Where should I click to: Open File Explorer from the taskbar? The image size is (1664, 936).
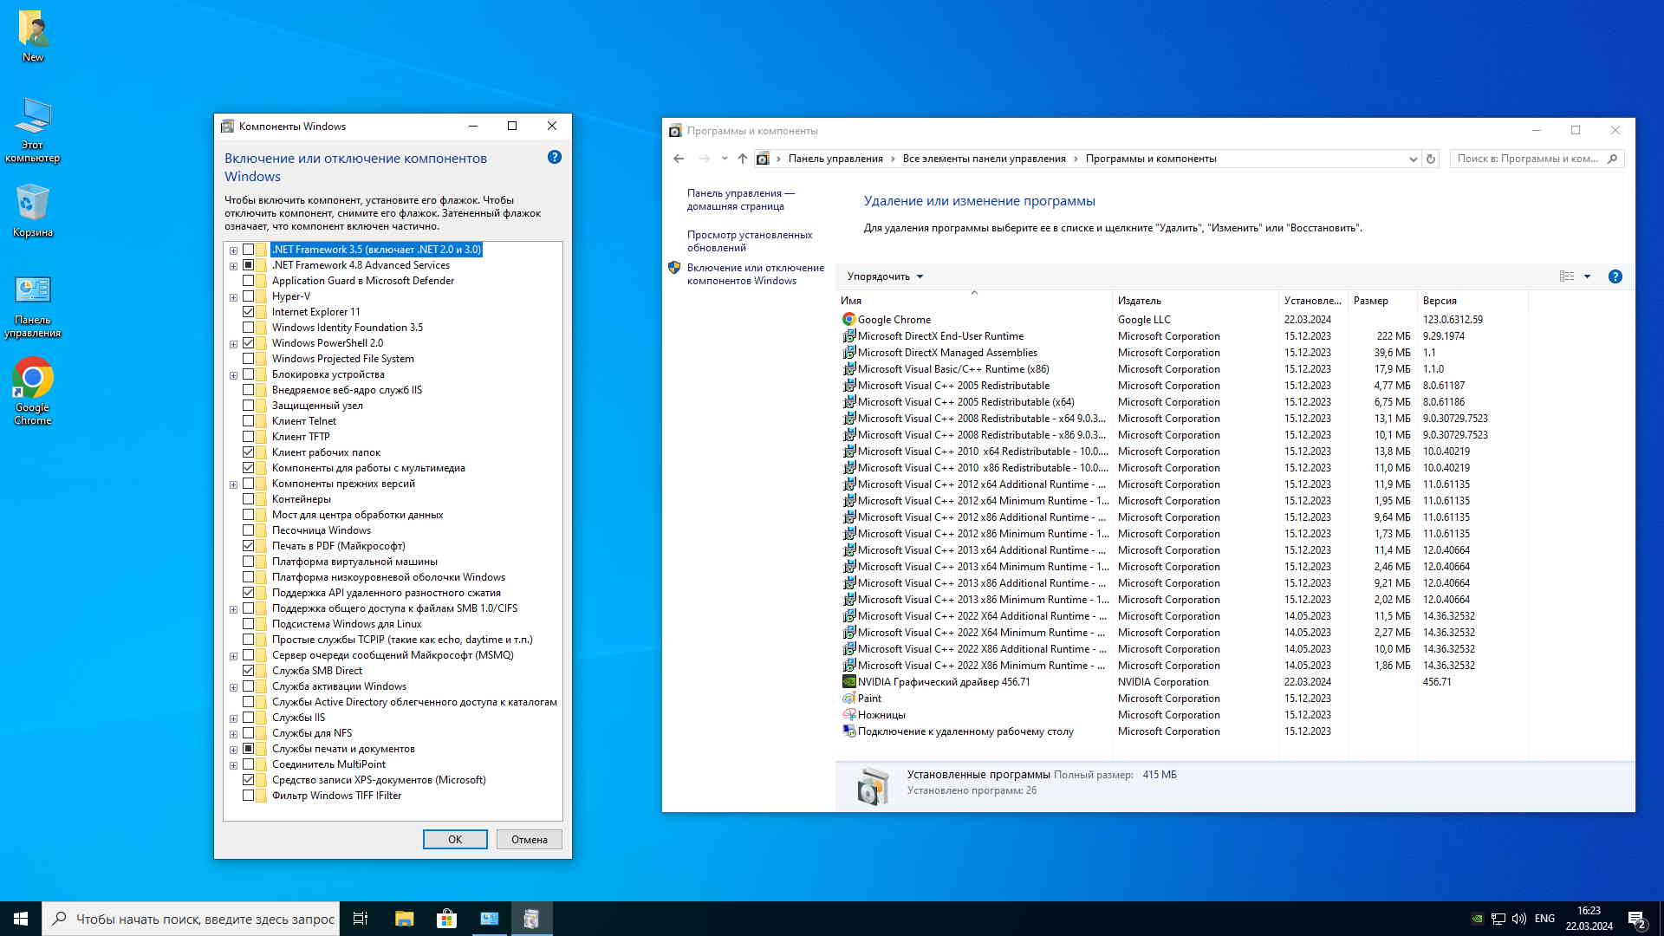(404, 919)
